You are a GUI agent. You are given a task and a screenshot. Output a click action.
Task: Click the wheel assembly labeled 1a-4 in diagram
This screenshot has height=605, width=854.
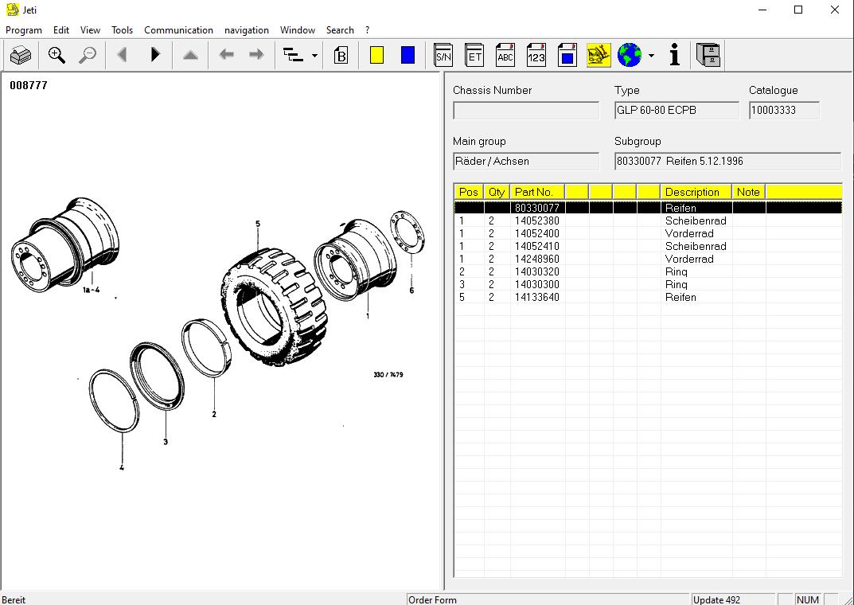tap(64, 244)
